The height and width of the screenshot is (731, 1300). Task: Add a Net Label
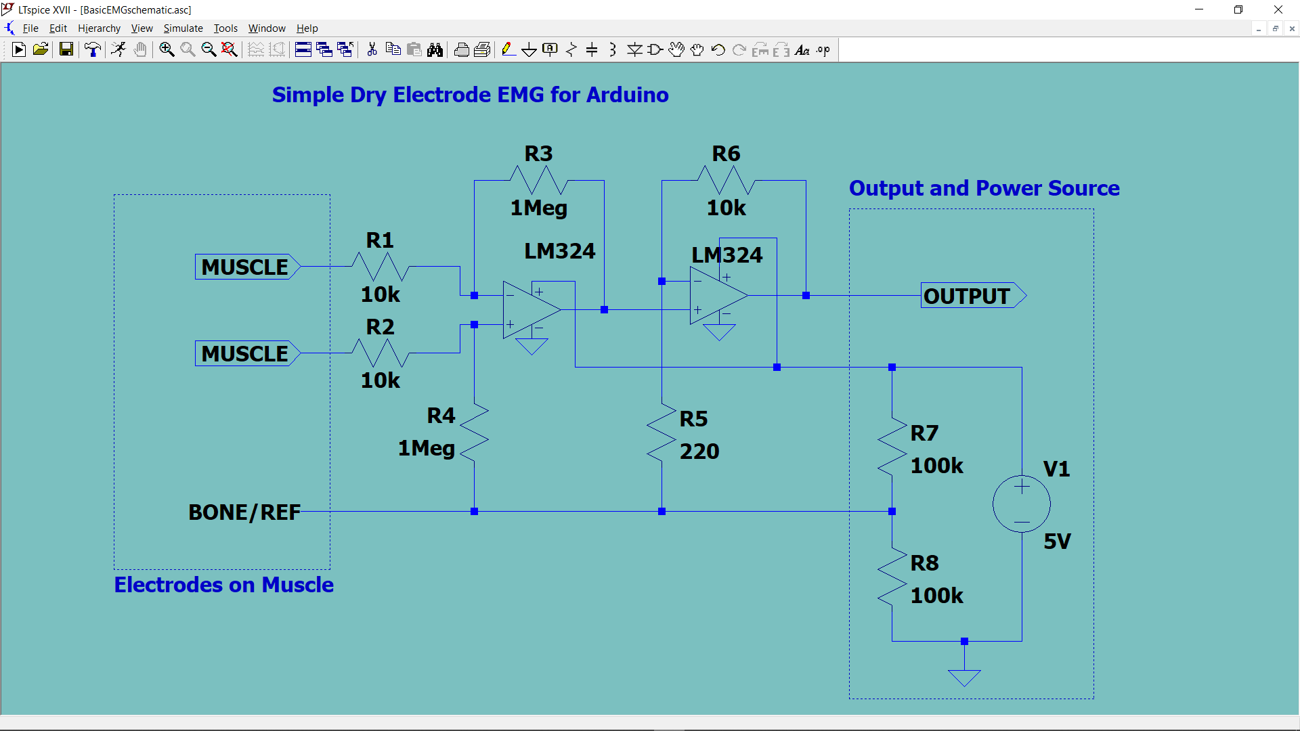click(549, 49)
